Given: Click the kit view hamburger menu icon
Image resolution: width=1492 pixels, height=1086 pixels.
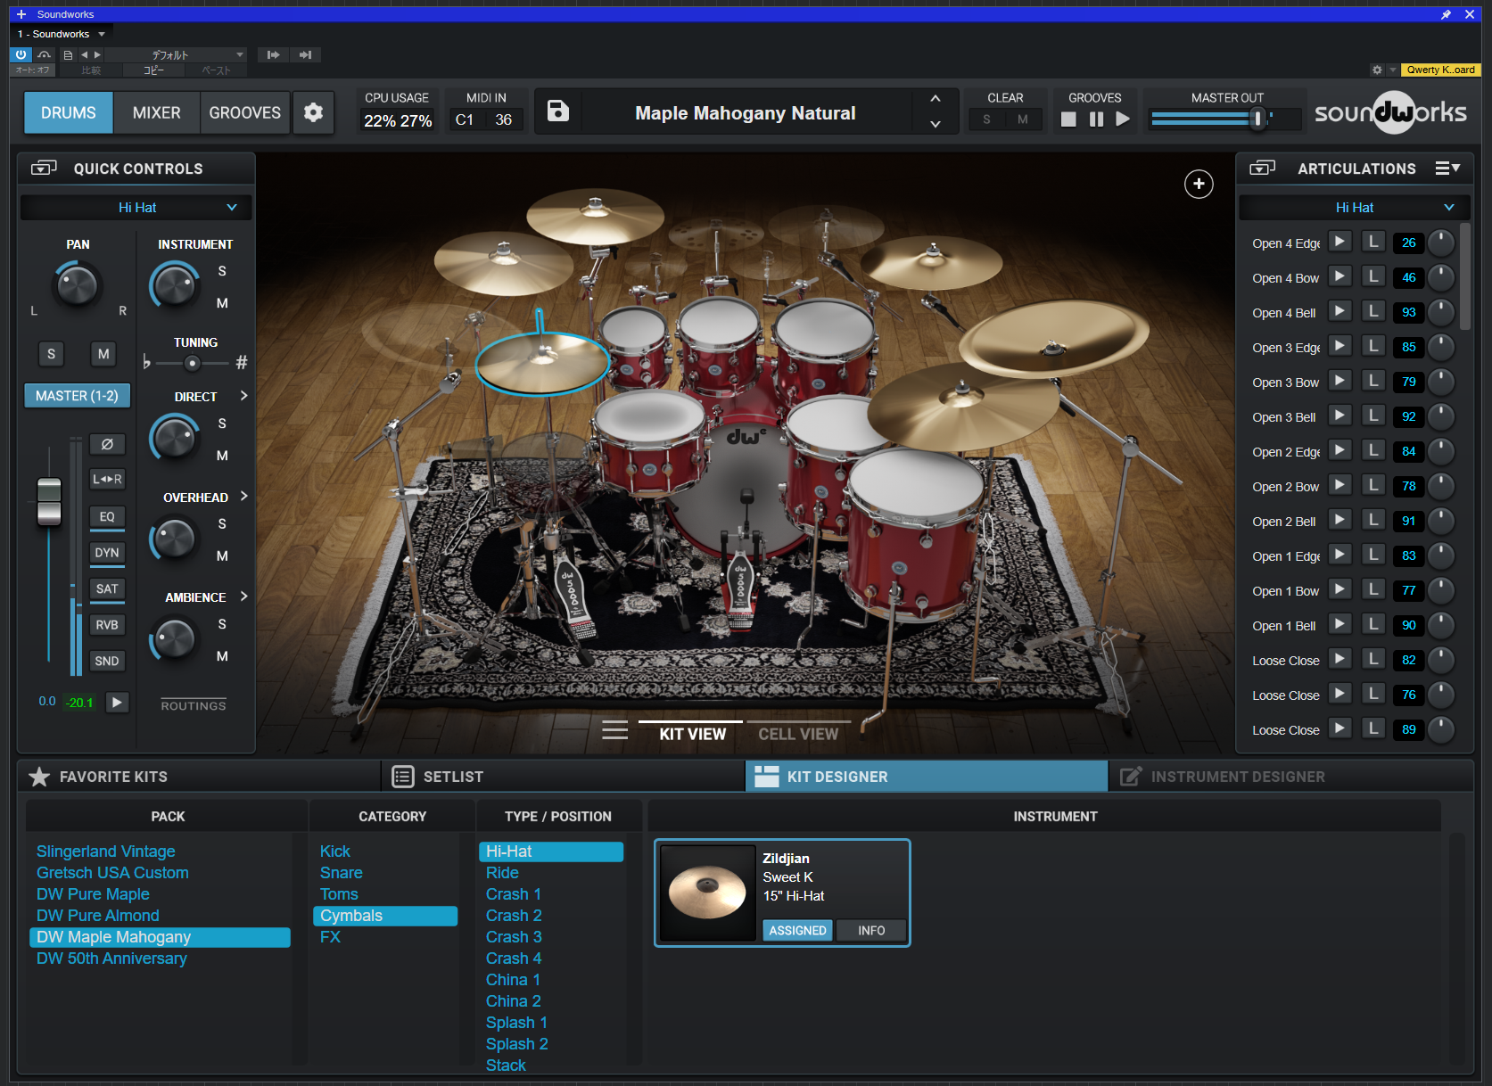Looking at the screenshot, I should 614,731.
